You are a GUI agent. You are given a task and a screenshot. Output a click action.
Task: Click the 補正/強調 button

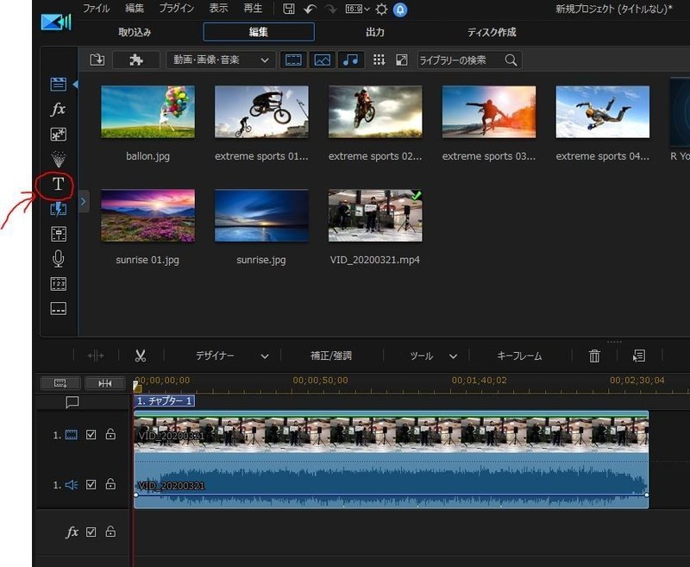click(x=330, y=355)
